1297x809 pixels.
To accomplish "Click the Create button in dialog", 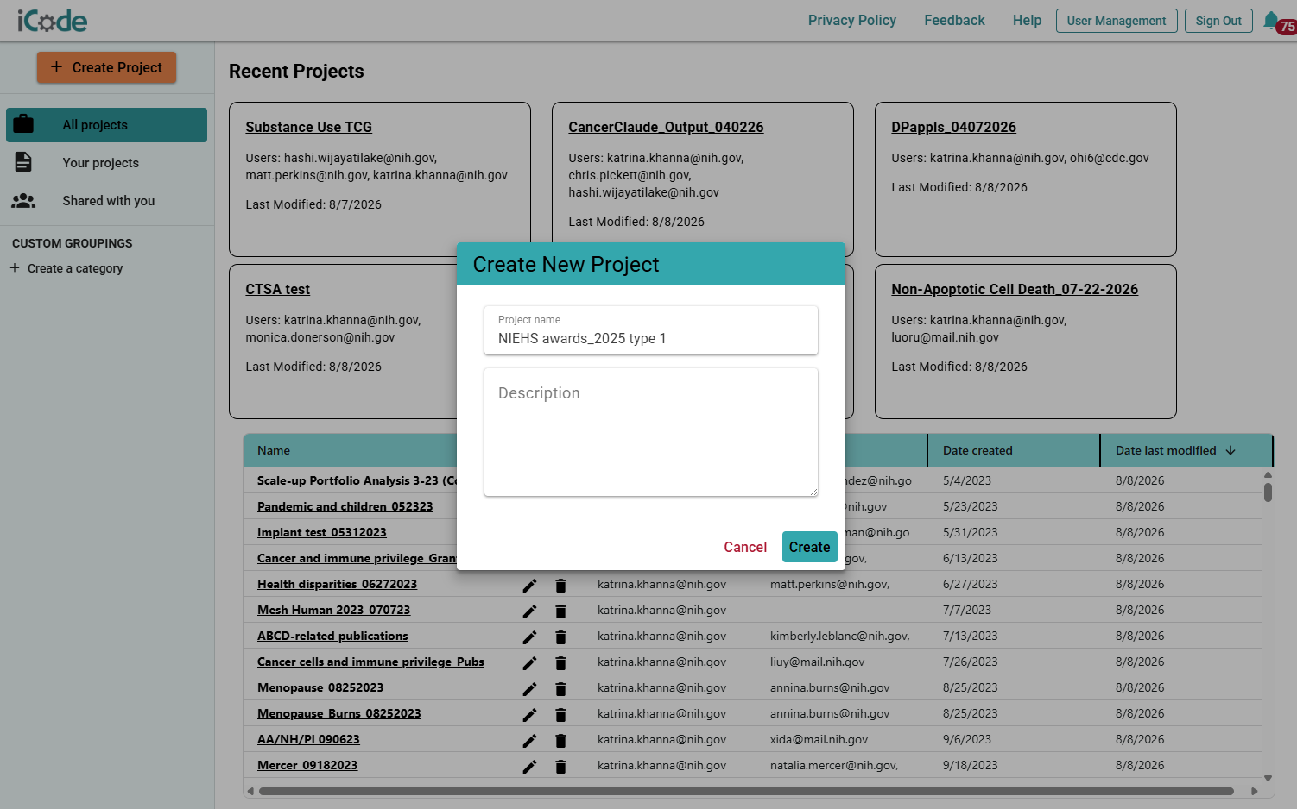I will (x=809, y=547).
